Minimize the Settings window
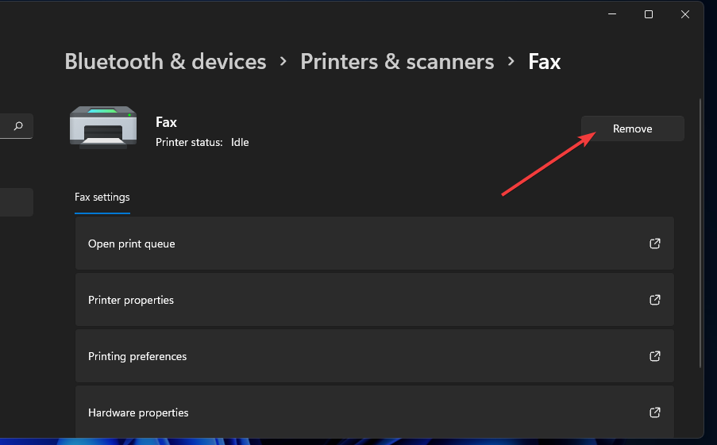Image resolution: width=717 pixels, height=445 pixels. coord(612,14)
